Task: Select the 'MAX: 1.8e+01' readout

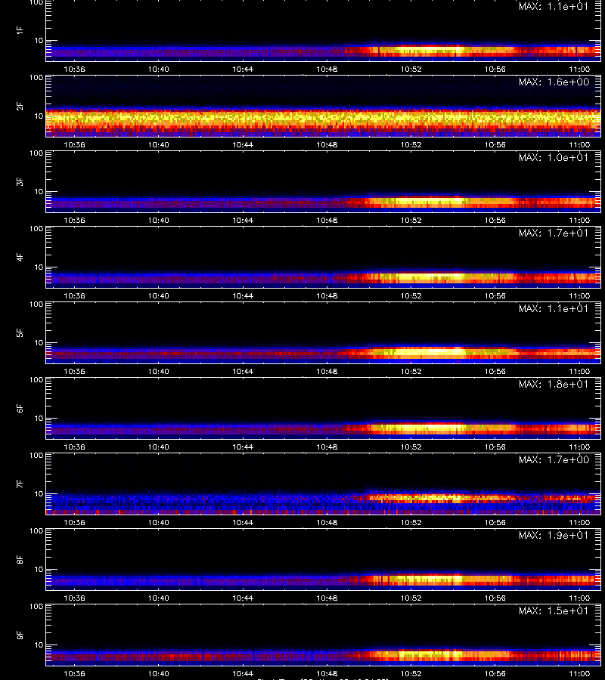Action: pyautogui.click(x=554, y=385)
